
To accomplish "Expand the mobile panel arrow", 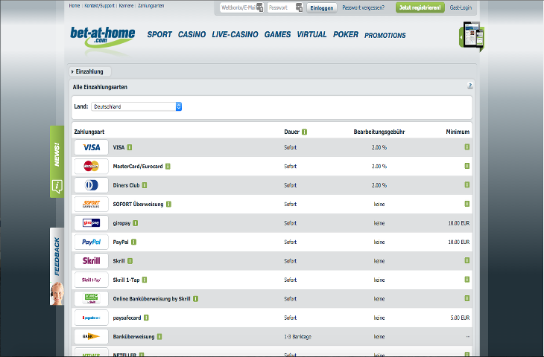I will click(461, 37).
